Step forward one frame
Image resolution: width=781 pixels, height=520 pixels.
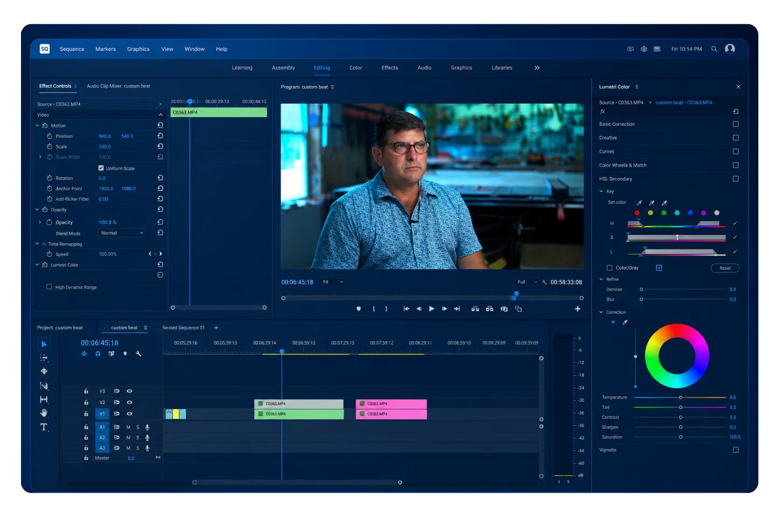pos(445,309)
